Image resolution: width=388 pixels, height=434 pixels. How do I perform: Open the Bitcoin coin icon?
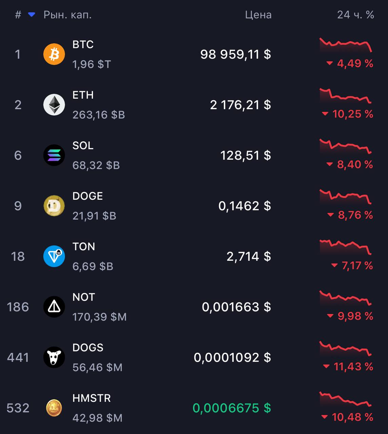click(x=54, y=54)
